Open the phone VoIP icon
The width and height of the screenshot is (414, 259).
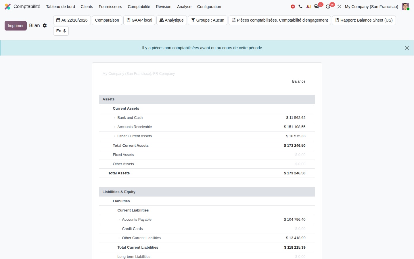(x=300, y=7)
